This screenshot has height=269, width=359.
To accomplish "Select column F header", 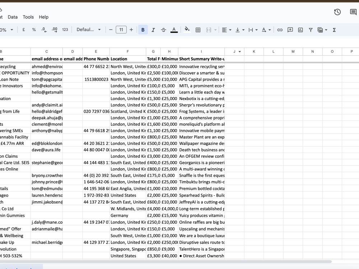I will [x=128, y=52].
